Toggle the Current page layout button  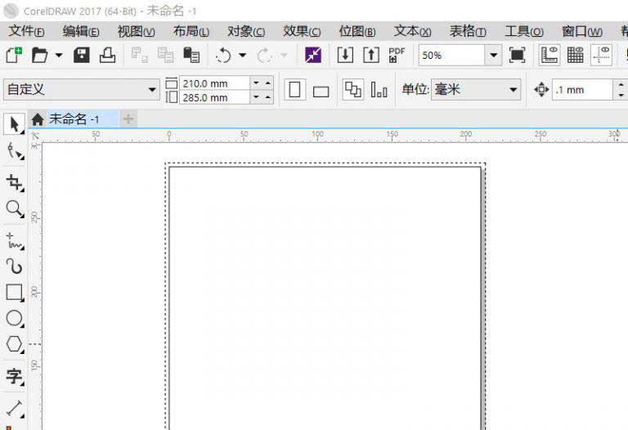pos(379,90)
